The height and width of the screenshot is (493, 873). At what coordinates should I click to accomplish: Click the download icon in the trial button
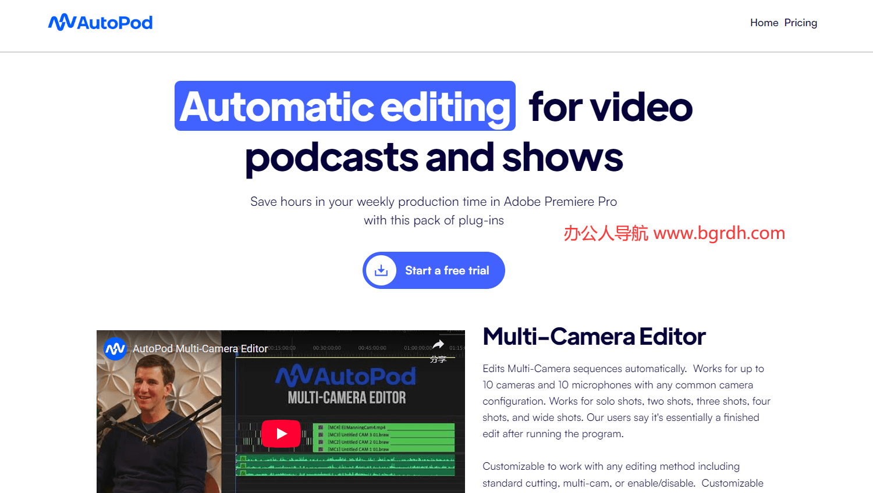[381, 270]
